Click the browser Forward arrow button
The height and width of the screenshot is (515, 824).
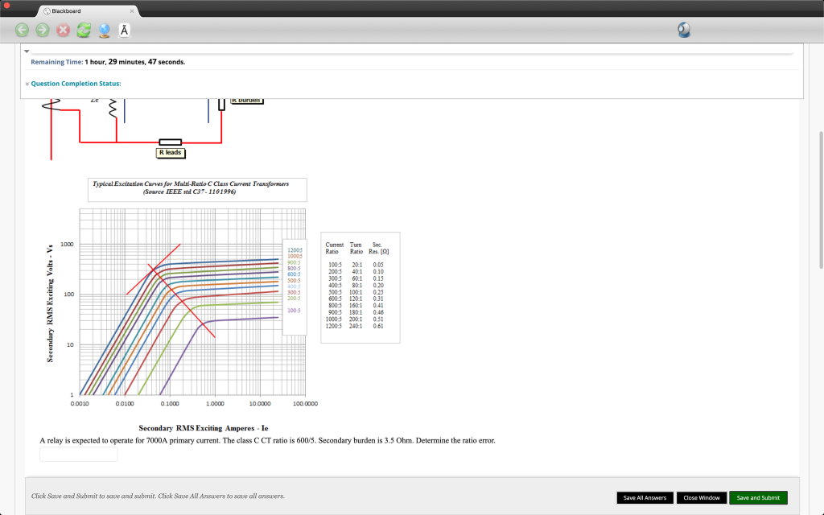pos(43,30)
